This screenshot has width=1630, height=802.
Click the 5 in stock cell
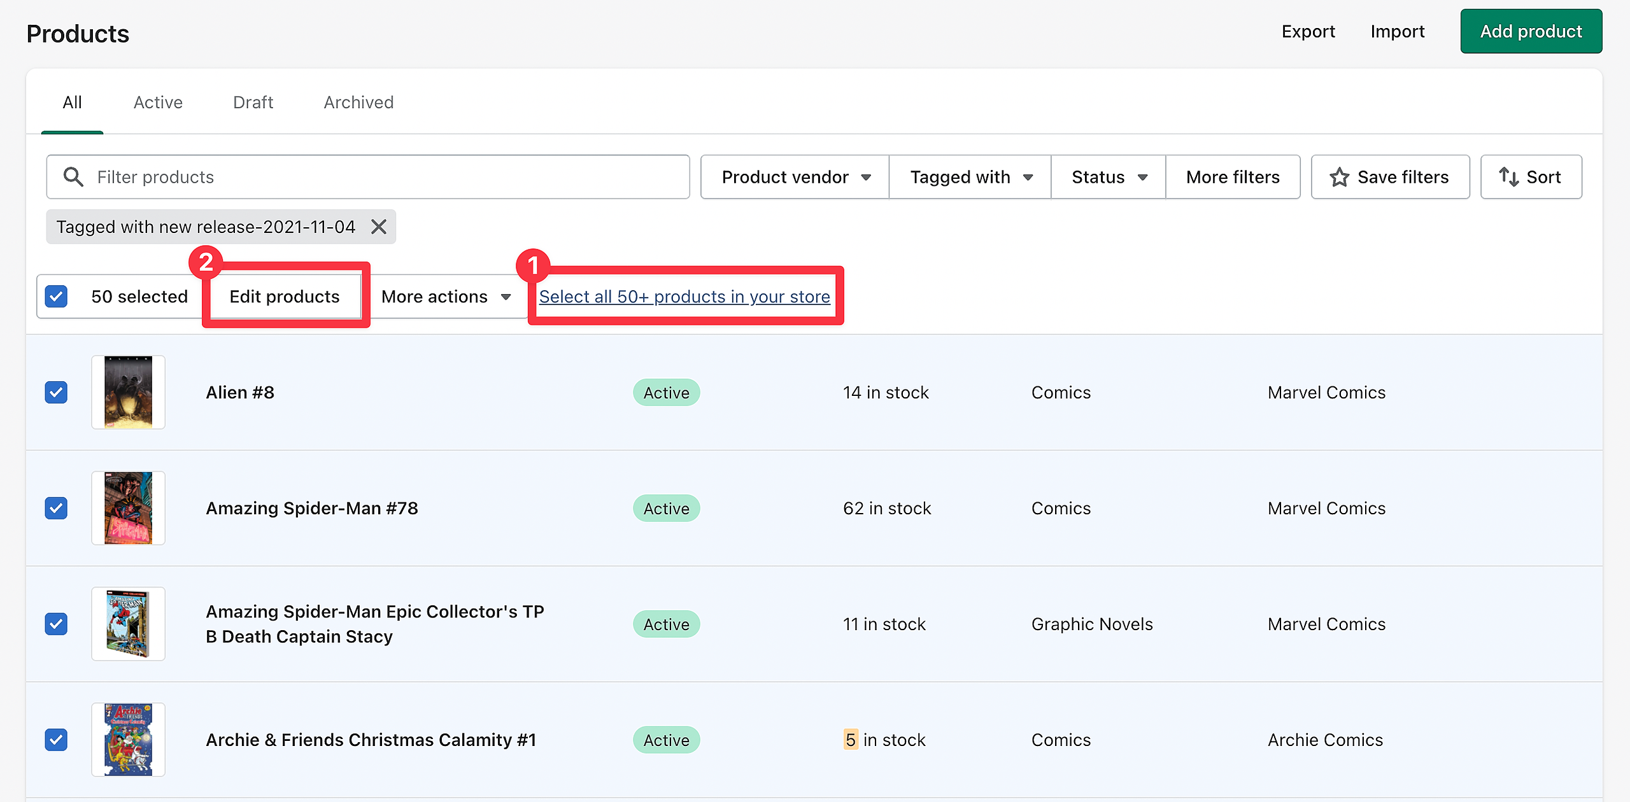click(x=884, y=740)
